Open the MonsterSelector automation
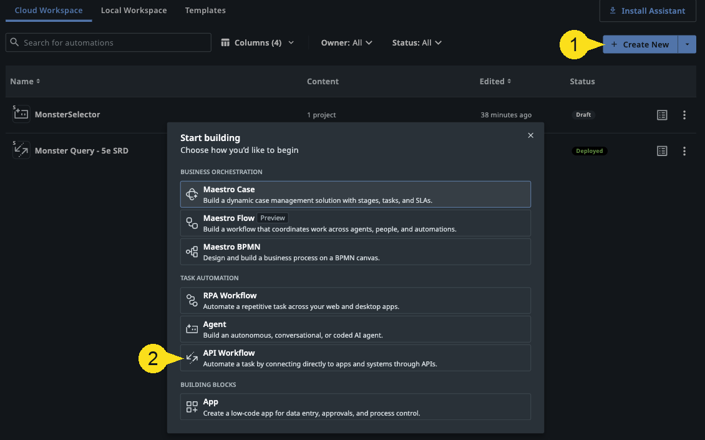This screenshot has height=440, width=705. 67,114
